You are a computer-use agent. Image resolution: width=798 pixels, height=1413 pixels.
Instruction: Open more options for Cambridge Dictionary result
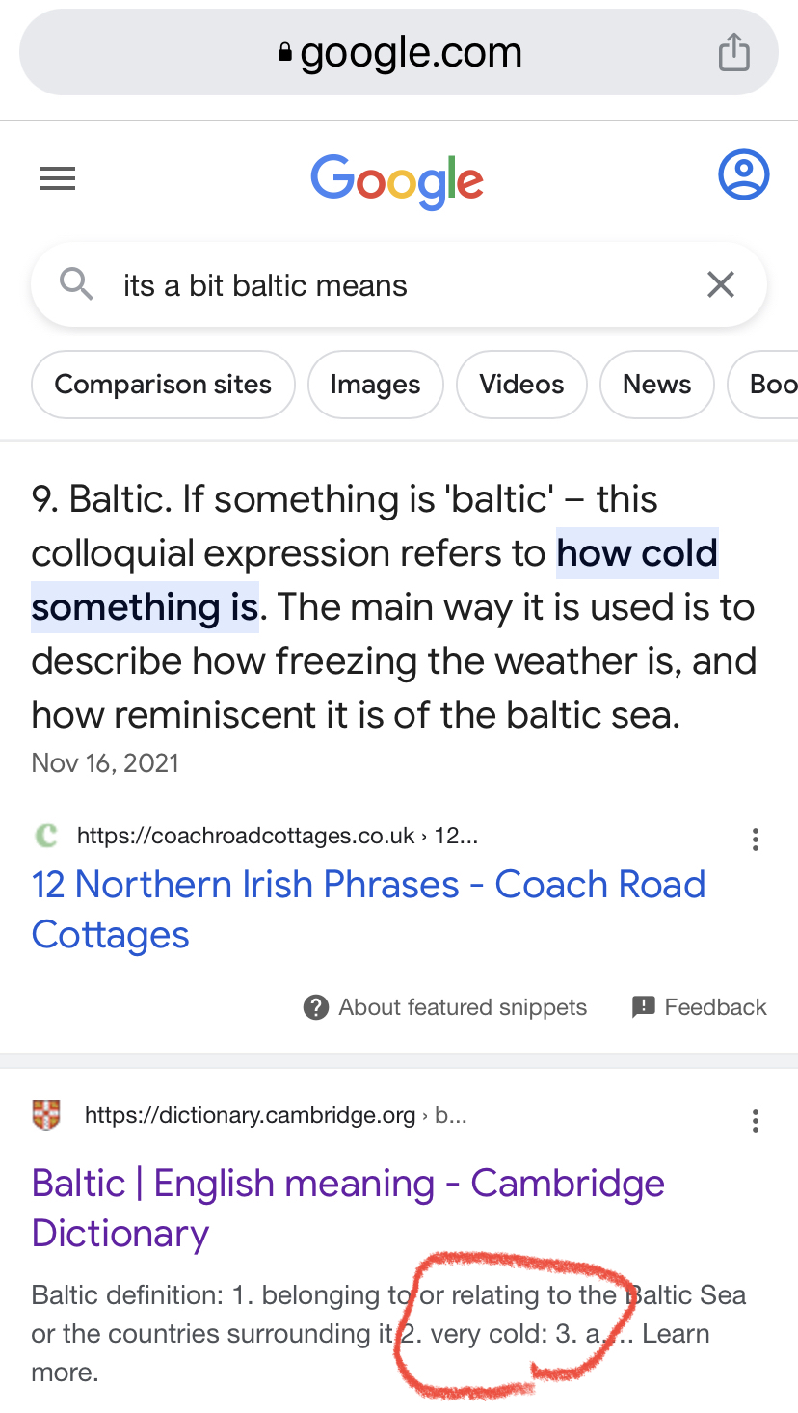point(755,1120)
